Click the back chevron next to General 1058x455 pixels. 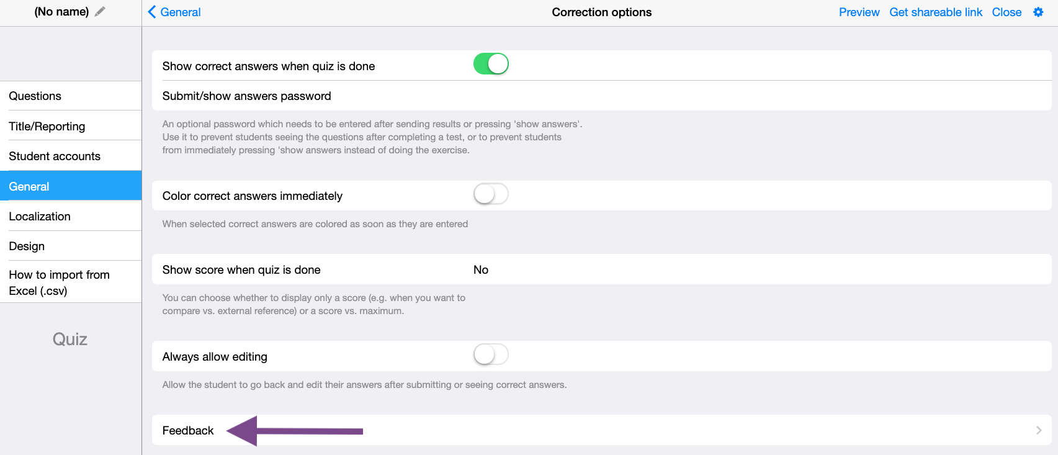(x=151, y=12)
